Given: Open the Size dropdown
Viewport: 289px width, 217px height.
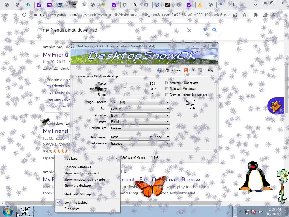Looking at the screenshot, I should pyautogui.click(x=140, y=109).
